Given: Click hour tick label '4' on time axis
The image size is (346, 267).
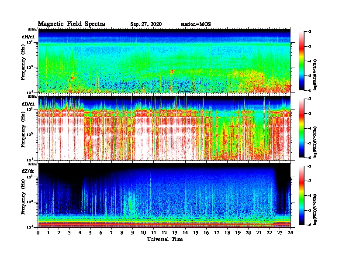Looking at the screenshot, I should [x=80, y=233].
